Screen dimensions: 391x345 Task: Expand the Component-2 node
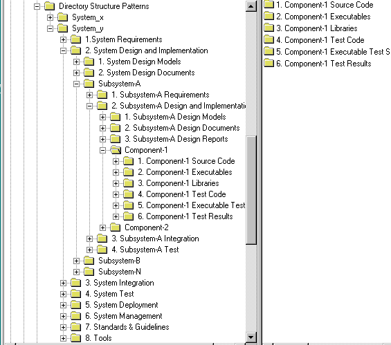tap(102, 227)
